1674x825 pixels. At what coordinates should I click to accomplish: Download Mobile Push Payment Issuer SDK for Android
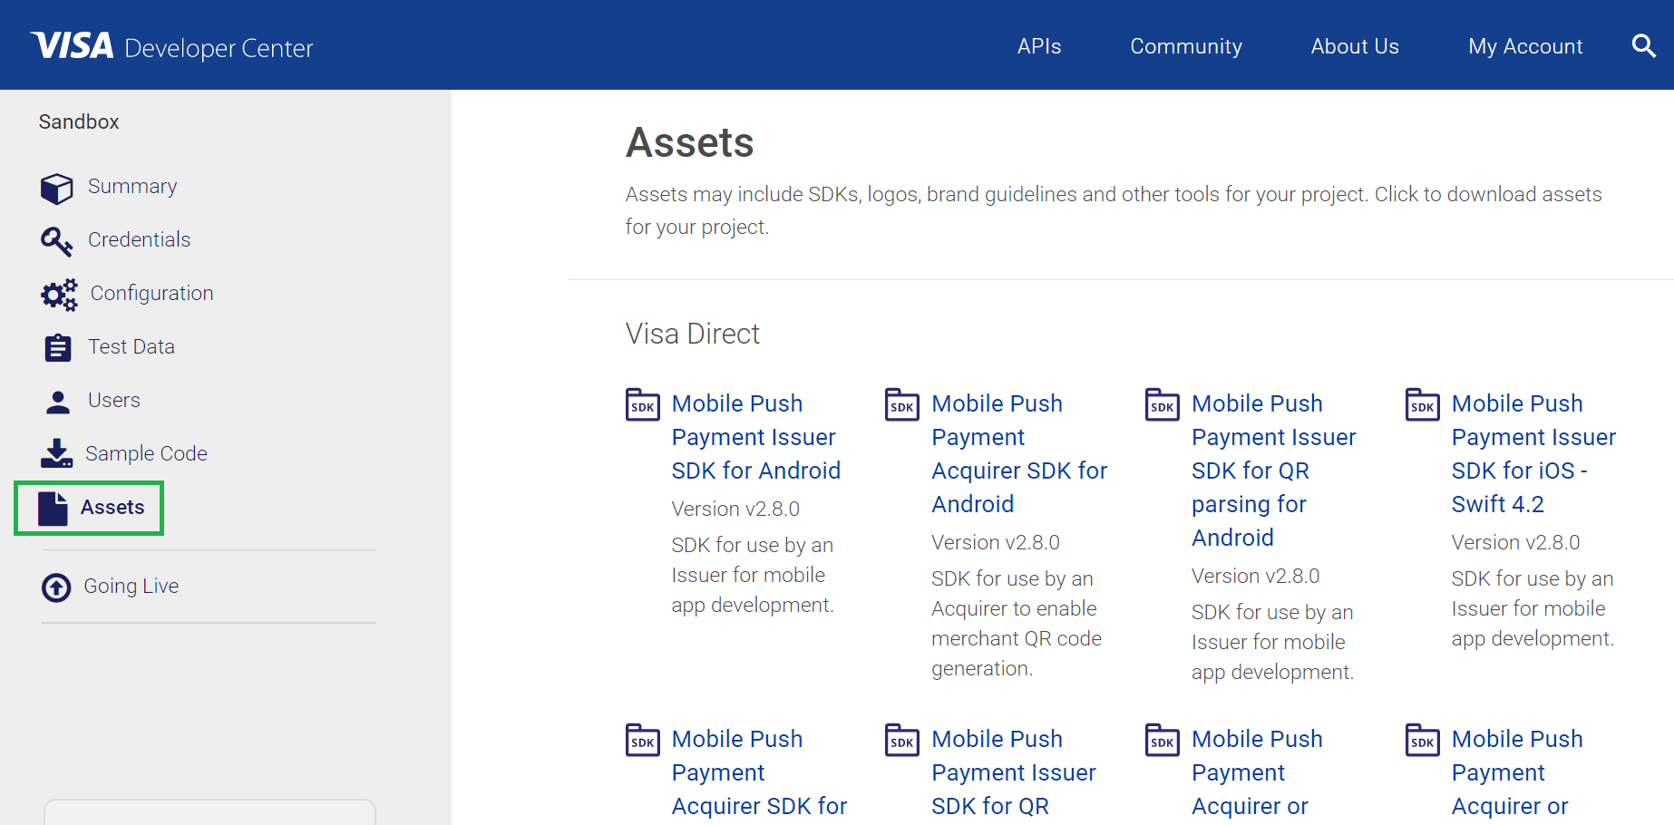pos(756,437)
